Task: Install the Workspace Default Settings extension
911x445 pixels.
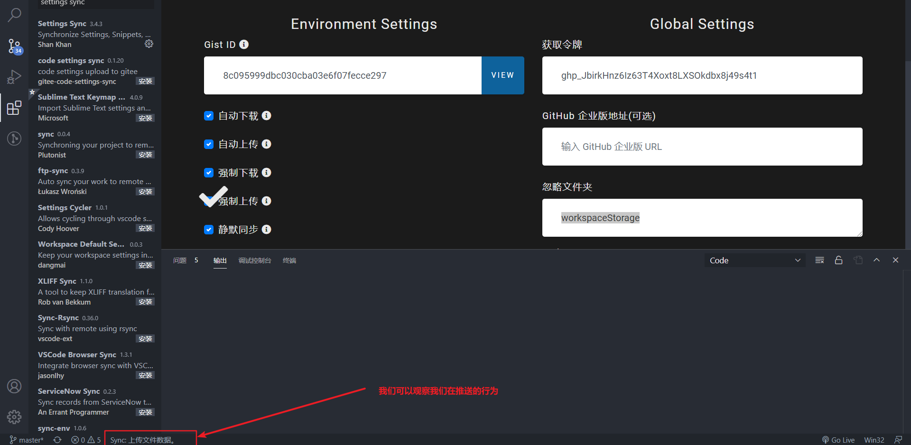Action: (146, 265)
